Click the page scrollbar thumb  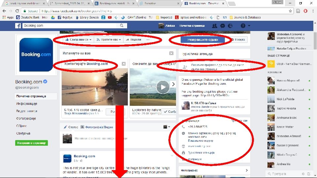point(315,40)
